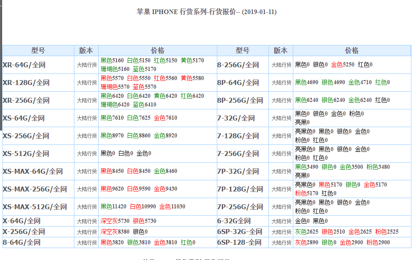418x260 pixels.
Task: Click price 金色8460 in XS-MAX-64G row
Action: coord(166,171)
